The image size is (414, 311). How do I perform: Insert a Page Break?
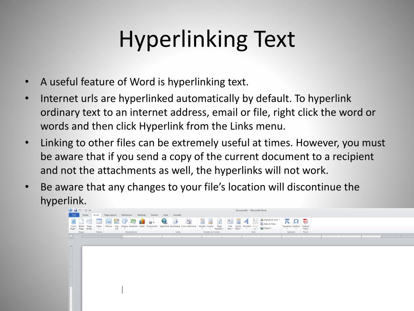click(x=89, y=224)
